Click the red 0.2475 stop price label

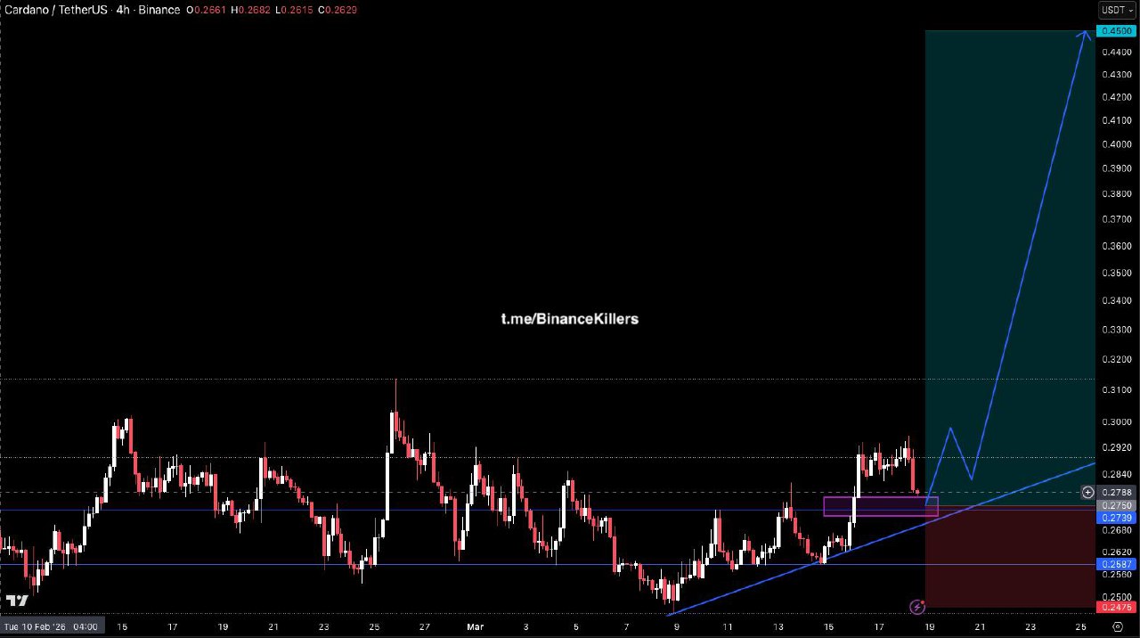pyautogui.click(x=1117, y=607)
